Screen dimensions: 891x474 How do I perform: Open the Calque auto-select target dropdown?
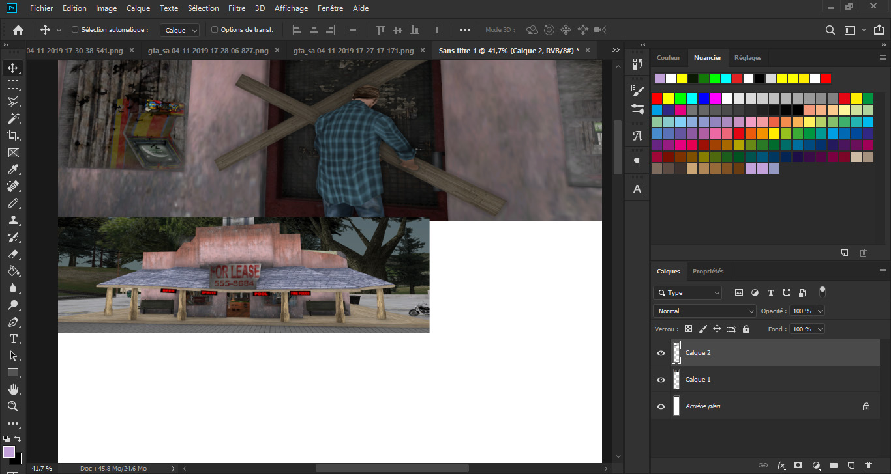181,30
